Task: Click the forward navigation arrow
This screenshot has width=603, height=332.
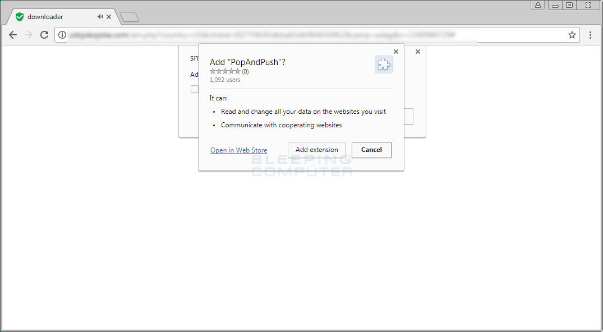Action: pos(29,35)
